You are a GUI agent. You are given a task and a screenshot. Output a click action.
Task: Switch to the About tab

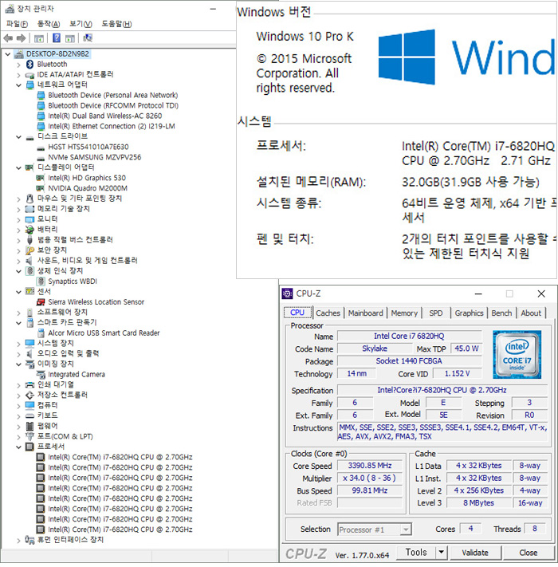531,313
